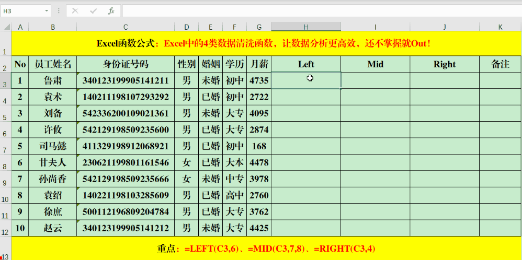
Task: Click the yellow title cell about Excel函数公式
Action: [266, 43]
